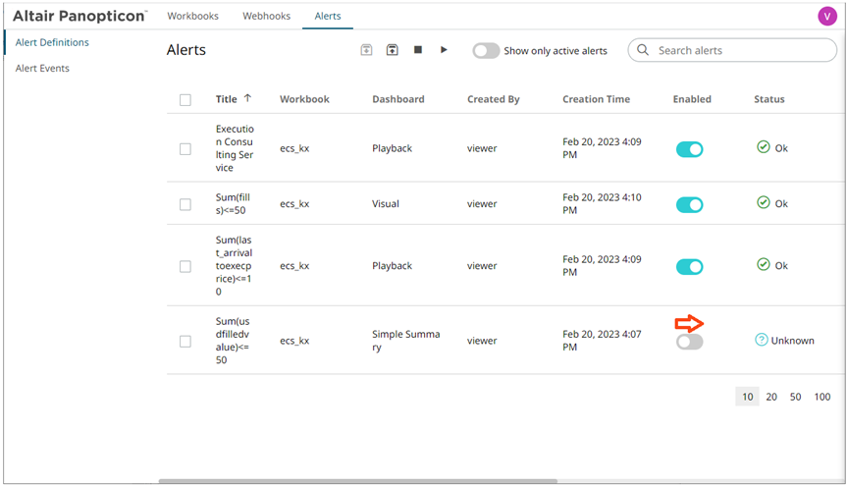Select Alert Definitions in sidebar
The image size is (847, 486).
tap(52, 42)
